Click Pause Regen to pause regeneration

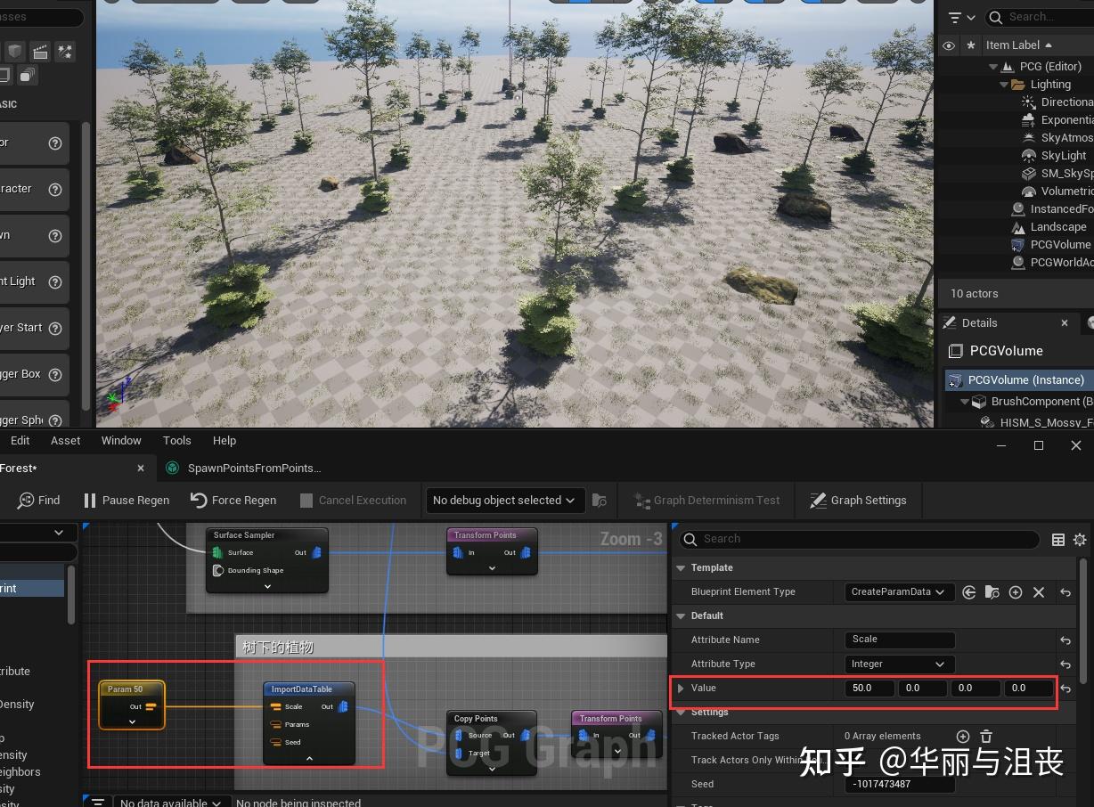125,500
